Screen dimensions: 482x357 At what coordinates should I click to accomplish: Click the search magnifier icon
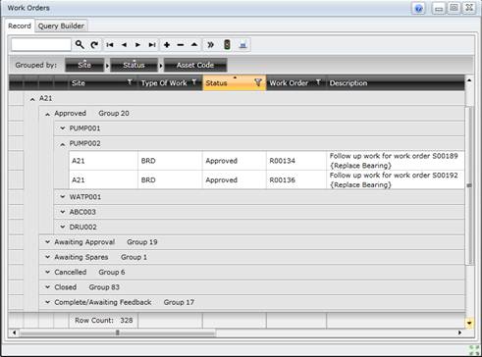(80, 44)
